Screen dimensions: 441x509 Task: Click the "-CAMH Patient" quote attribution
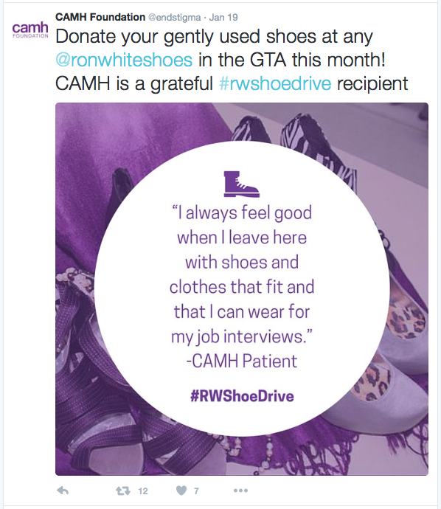pyautogui.click(x=242, y=361)
